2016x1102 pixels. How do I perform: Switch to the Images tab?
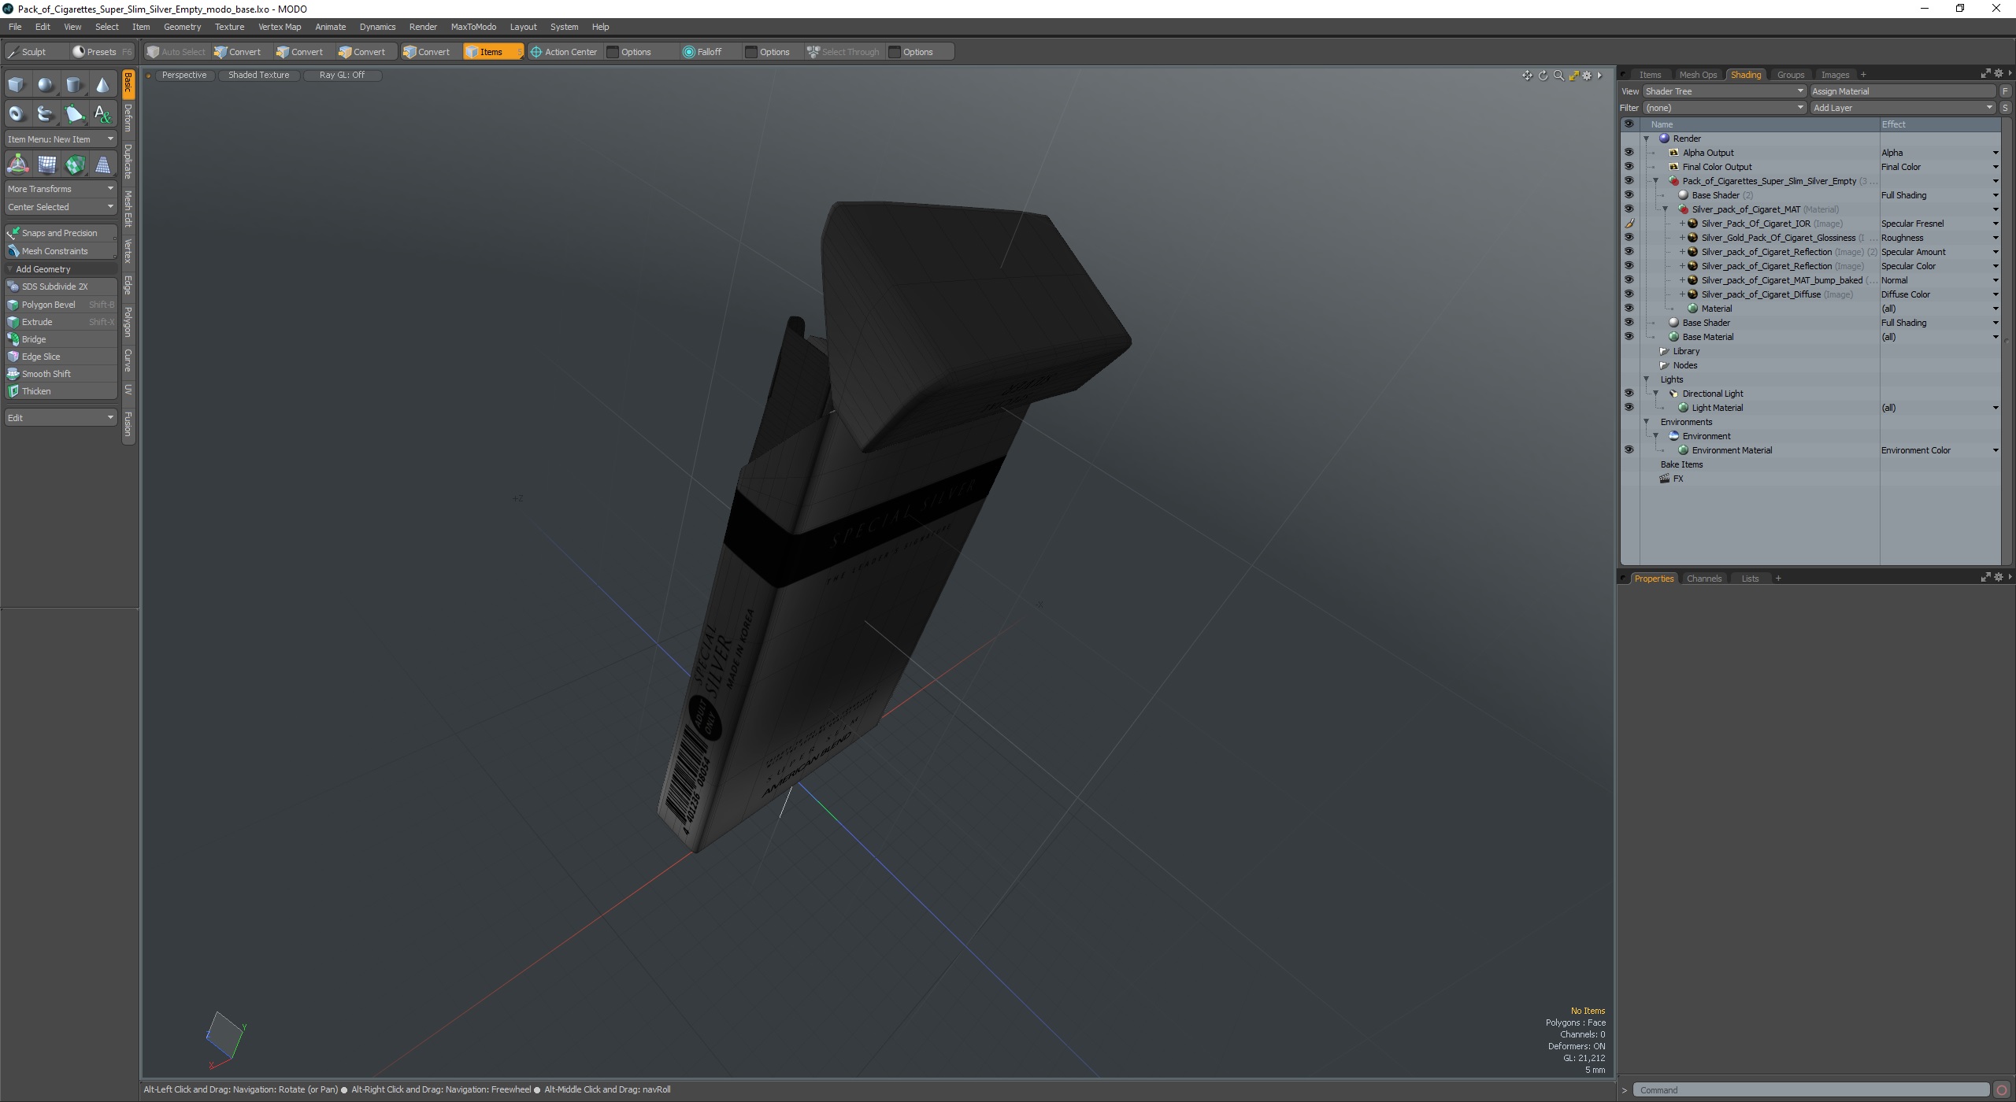(1835, 75)
